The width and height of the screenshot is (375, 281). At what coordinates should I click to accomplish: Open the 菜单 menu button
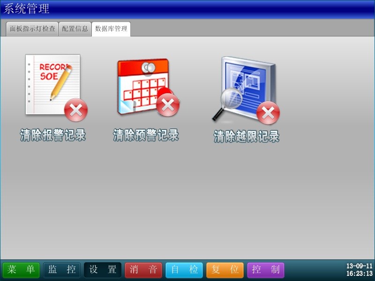(22, 270)
